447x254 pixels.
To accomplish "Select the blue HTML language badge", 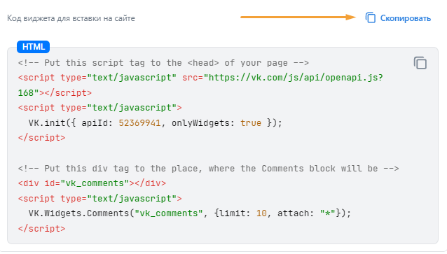I will click(34, 47).
